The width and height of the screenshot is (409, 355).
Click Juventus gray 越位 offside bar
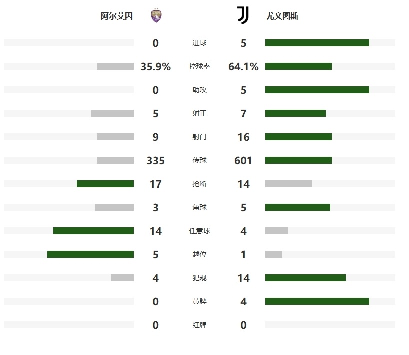pyautogui.click(x=274, y=254)
